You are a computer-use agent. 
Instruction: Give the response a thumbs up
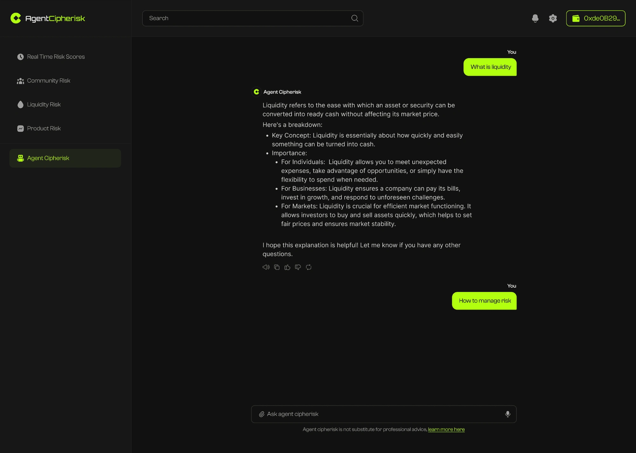pos(287,267)
